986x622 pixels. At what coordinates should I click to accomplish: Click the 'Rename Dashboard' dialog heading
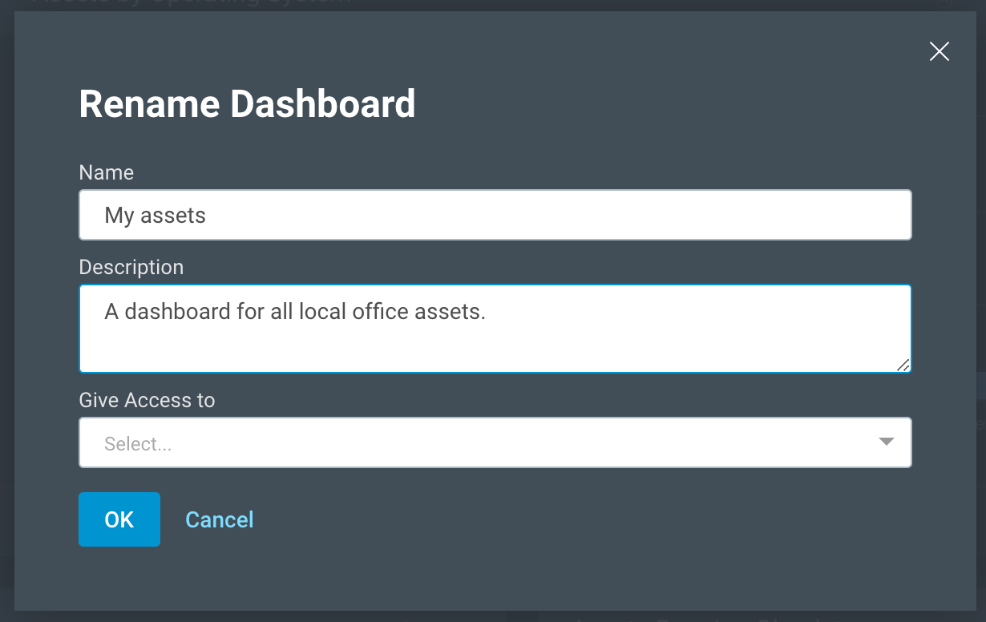(x=247, y=104)
